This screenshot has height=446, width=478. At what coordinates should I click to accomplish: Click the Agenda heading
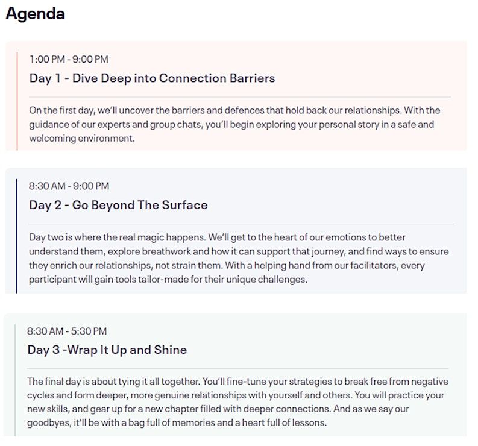tap(35, 14)
